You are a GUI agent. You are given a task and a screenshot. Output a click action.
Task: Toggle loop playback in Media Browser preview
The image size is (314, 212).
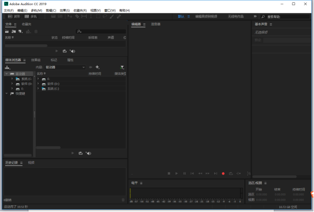pyautogui.click(x=80, y=154)
